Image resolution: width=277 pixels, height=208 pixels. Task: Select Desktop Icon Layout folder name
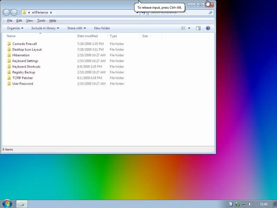[27, 49]
